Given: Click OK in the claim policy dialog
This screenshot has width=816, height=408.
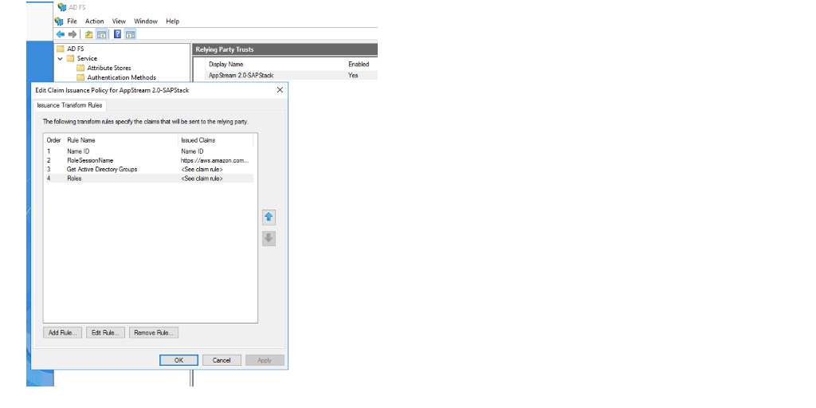Looking at the screenshot, I should 178,360.
